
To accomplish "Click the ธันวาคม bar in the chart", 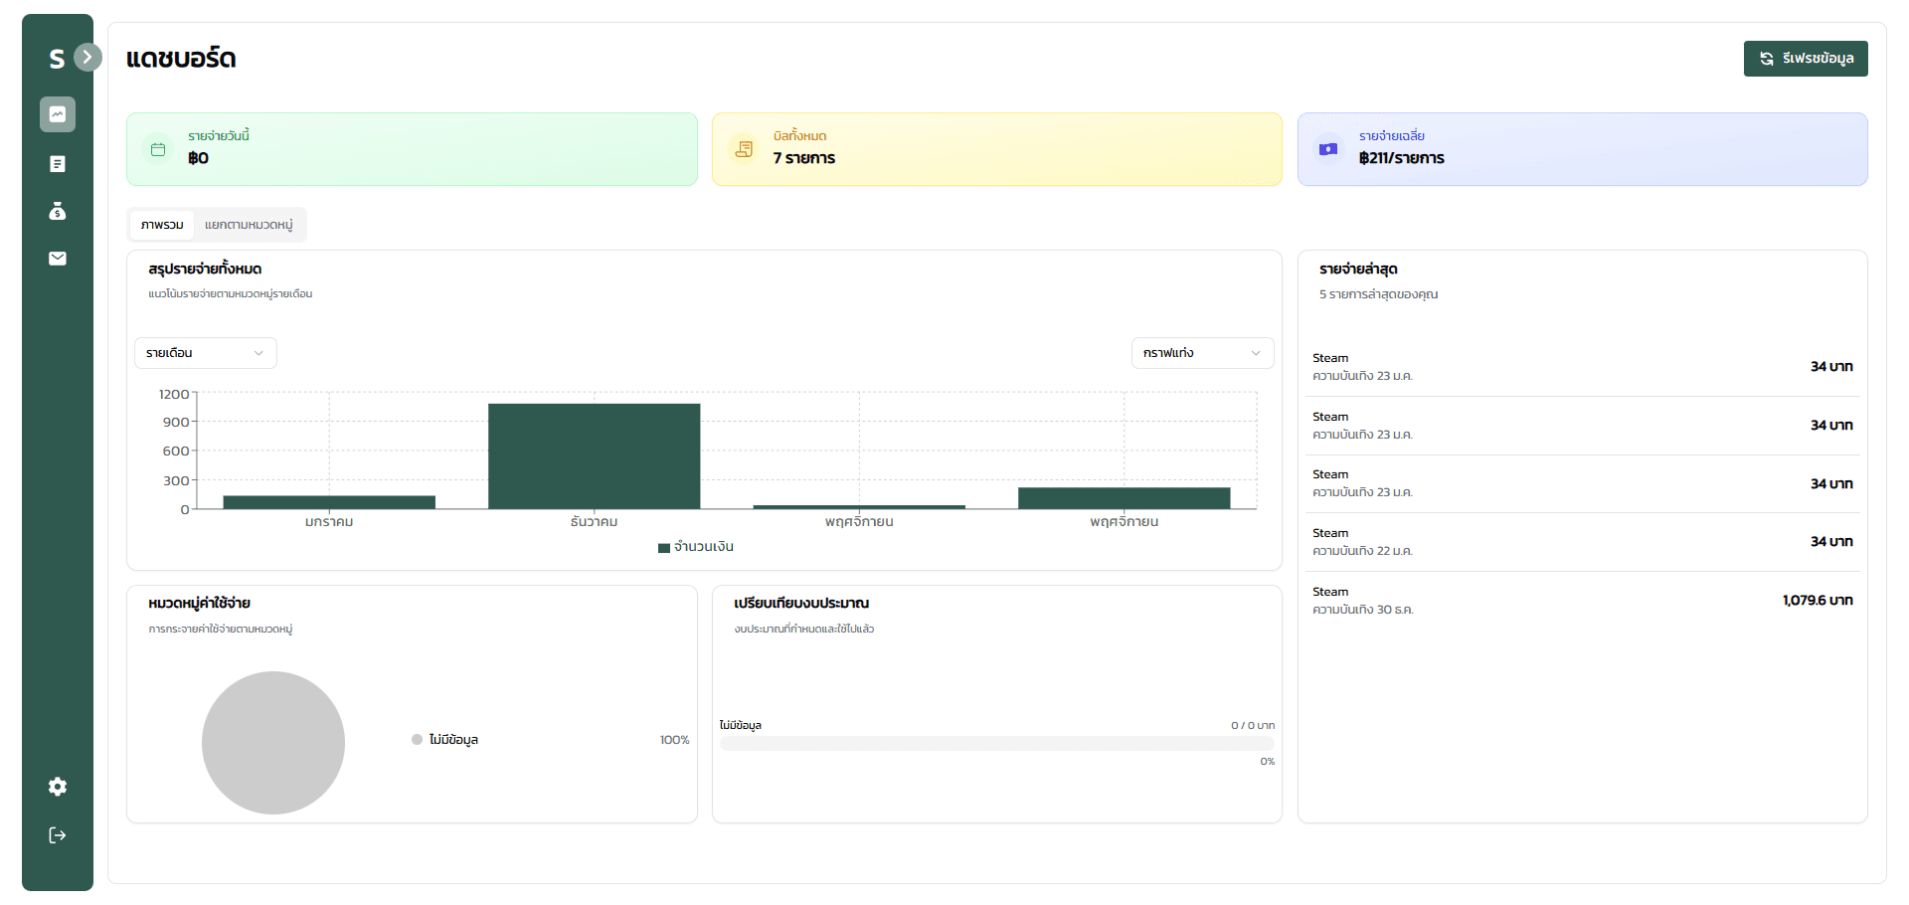I will (x=594, y=456).
